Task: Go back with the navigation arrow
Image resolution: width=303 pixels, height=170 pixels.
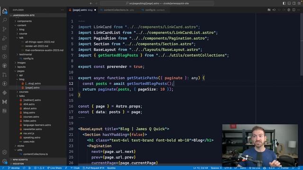Action: pos(91,3)
